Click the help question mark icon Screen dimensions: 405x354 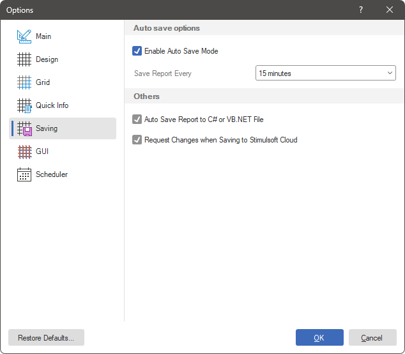point(360,10)
